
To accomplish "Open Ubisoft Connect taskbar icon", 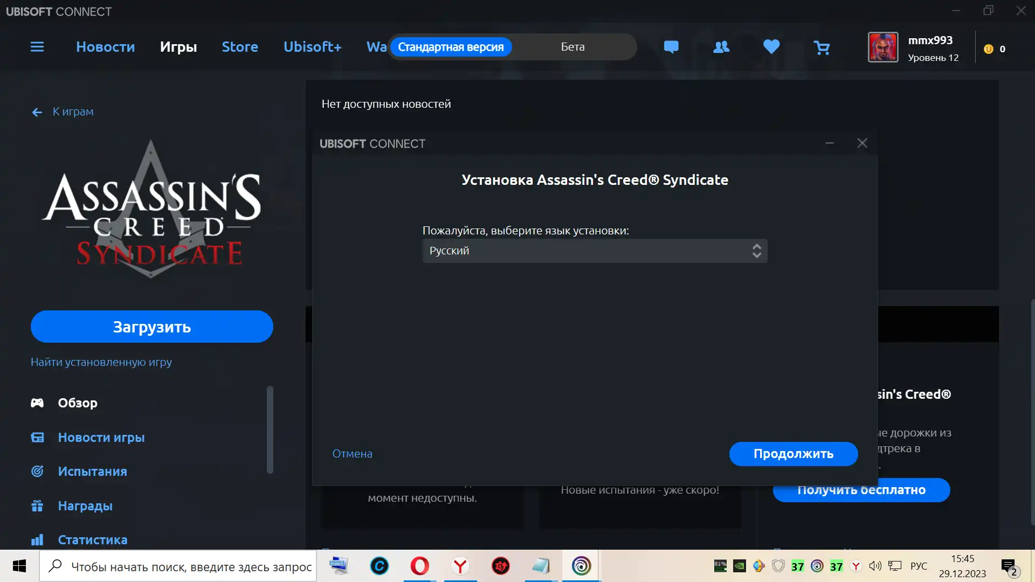I will point(581,566).
